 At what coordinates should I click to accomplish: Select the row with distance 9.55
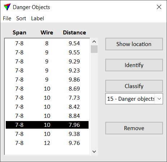tap(47, 53)
